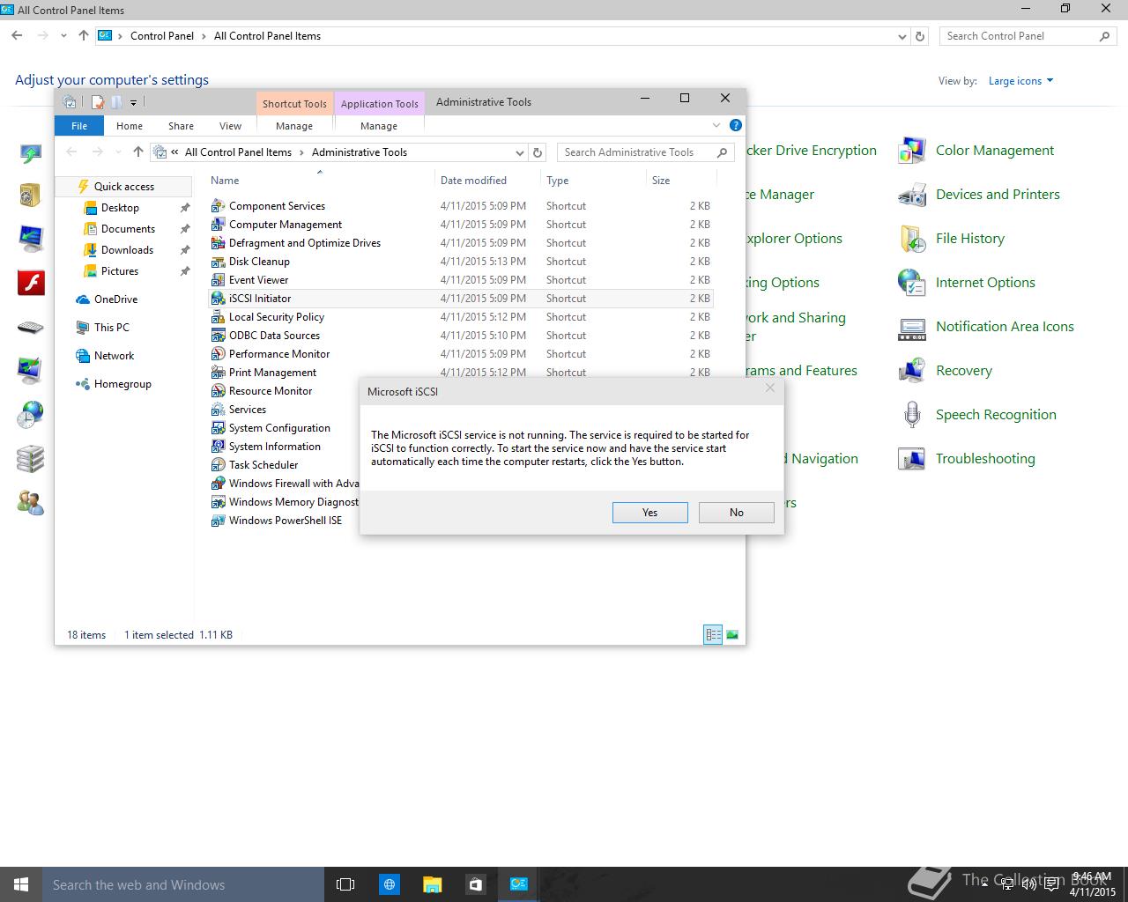
Task: Click the Computer Management icon
Action: [218, 225]
